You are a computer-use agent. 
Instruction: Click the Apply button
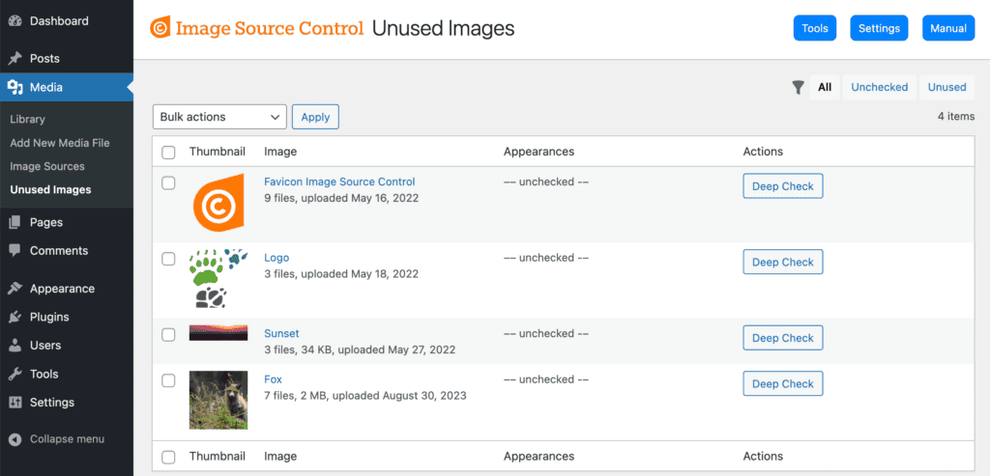click(316, 117)
